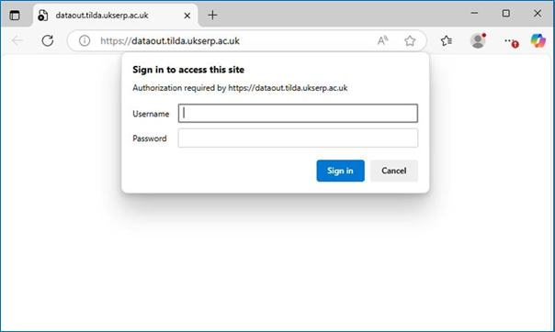This screenshot has width=555, height=332.
Task: Reload the page with refresh icon
Action: point(48,40)
